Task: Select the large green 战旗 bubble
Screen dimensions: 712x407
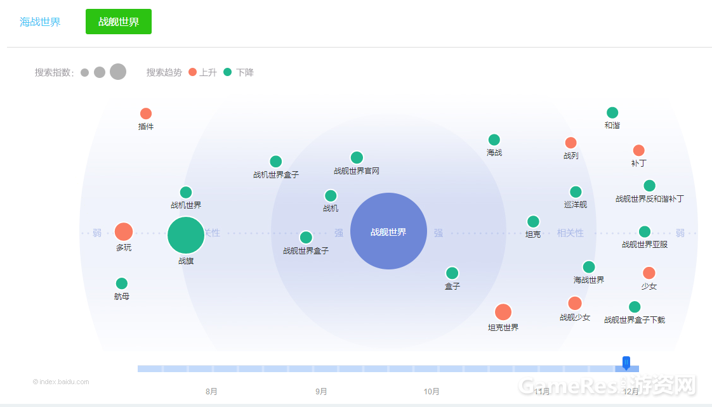Action: click(186, 235)
